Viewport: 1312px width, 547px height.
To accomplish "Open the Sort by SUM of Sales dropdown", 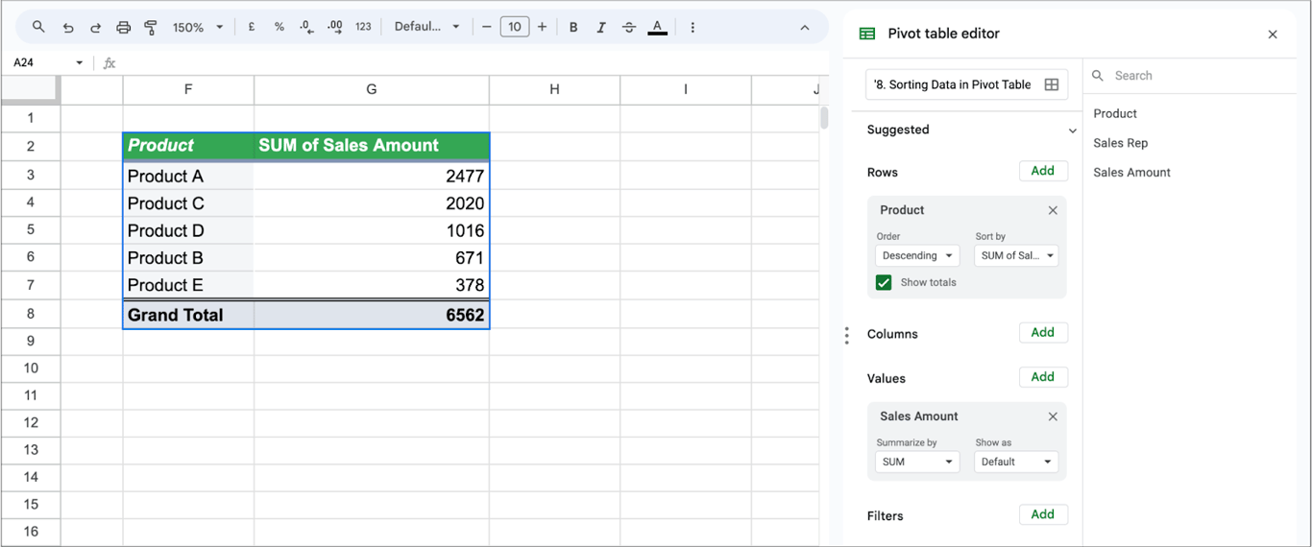I will (x=1016, y=255).
